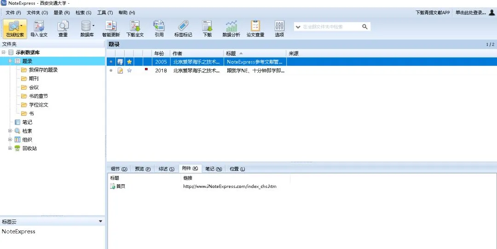
Task: Sort records by 年份 column header
Action: pyautogui.click(x=161, y=53)
